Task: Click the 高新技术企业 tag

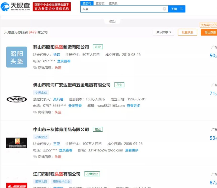Action: point(61,181)
